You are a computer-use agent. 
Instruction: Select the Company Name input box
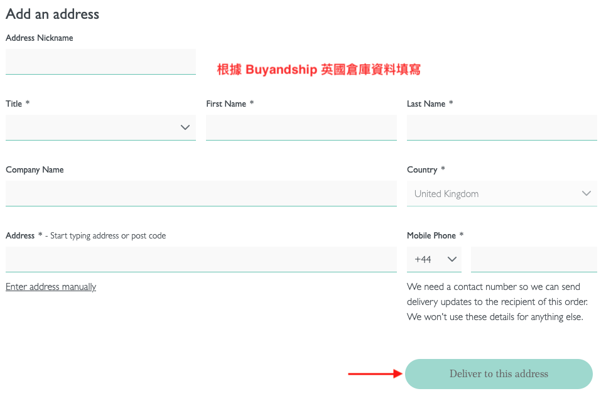[201, 193]
